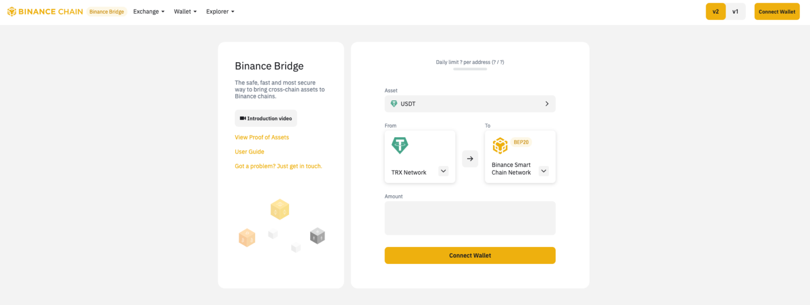Click the yellow cube illustration
This screenshot has width=810, height=305.
point(280,209)
